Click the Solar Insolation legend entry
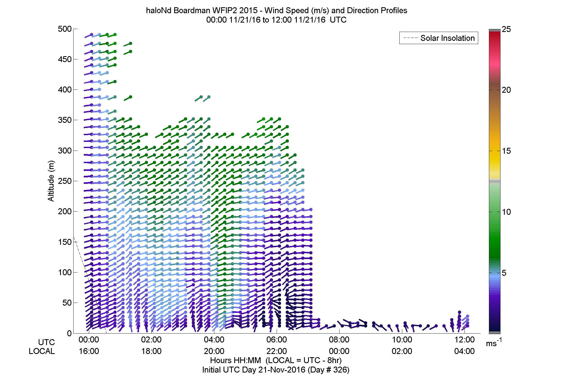Viewport: 563px width, 383px height. pyautogui.click(x=439, y=38)
